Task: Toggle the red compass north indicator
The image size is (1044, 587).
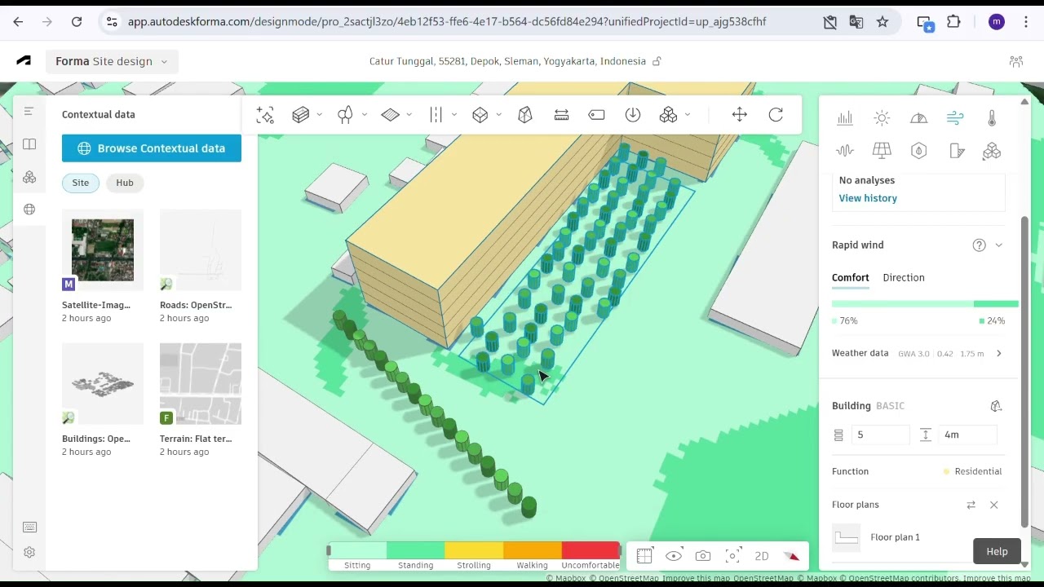Action: coord(791,556)
